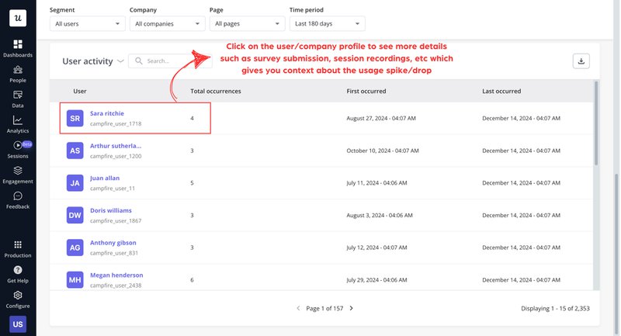621x336 pixels.
Task: Open the Feedback section
Action: [x=18, y=201]
